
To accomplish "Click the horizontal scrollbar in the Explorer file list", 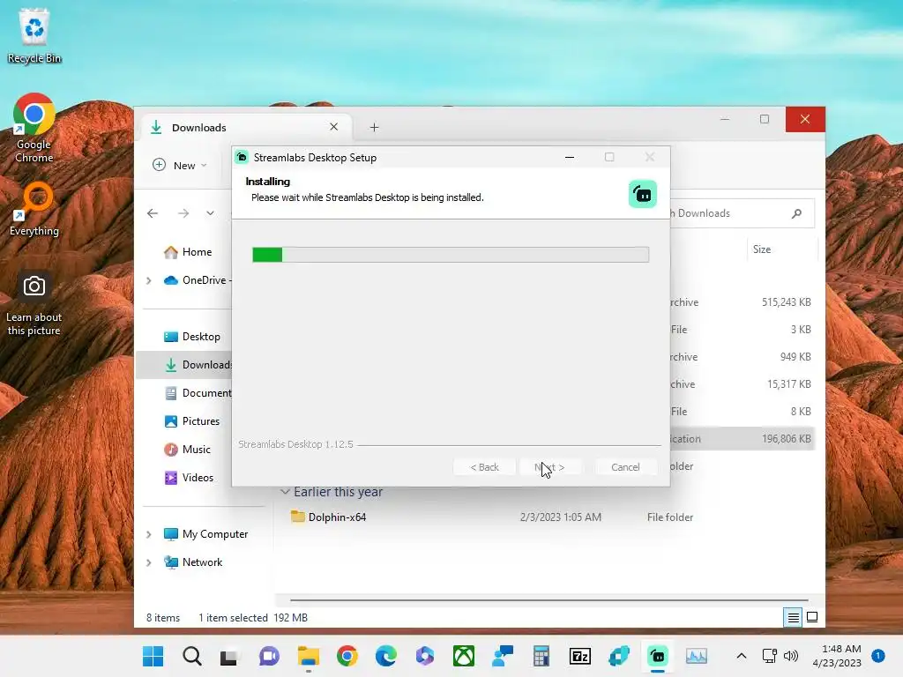I will point(549,599).
